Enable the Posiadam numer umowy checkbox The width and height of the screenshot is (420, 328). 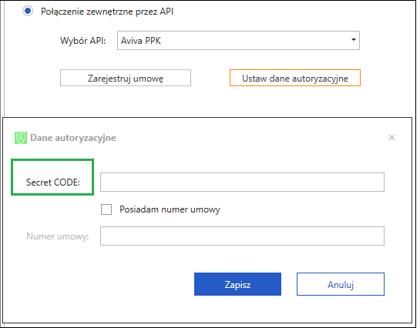tap(106, 209)
